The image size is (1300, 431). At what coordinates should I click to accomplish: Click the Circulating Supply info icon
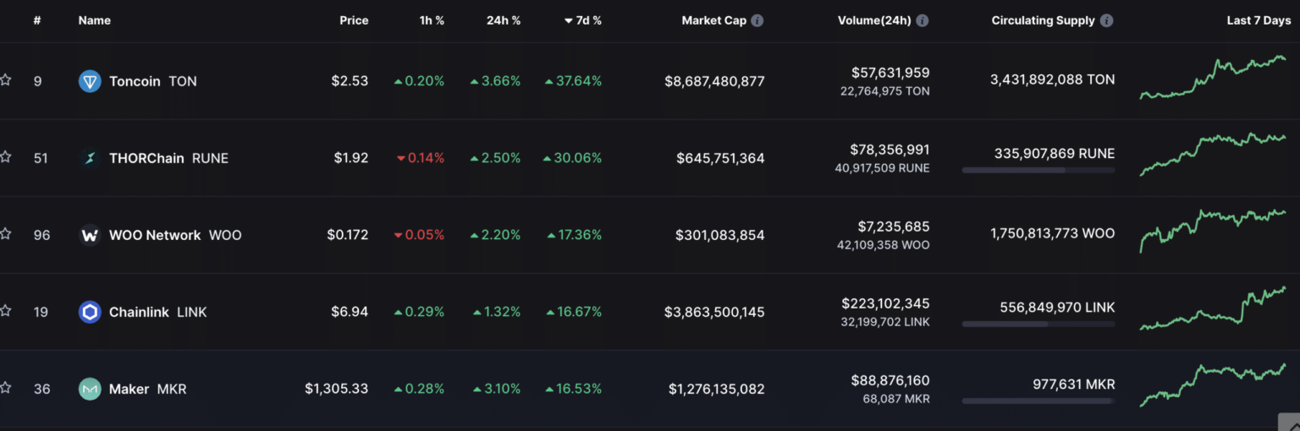[x=1106, y=20]
